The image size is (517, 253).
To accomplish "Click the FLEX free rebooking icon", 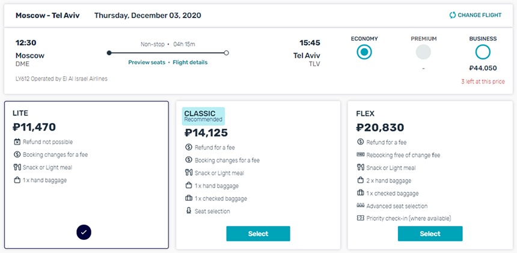I will (x=360, y=154).
